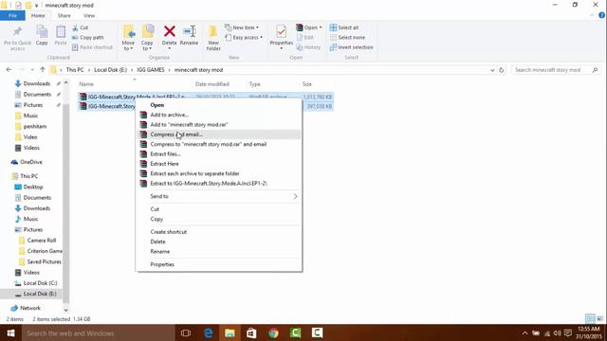Click the Rename ribbon icon
This screenshot has height=341, width=607.
[x=189, y=31]
